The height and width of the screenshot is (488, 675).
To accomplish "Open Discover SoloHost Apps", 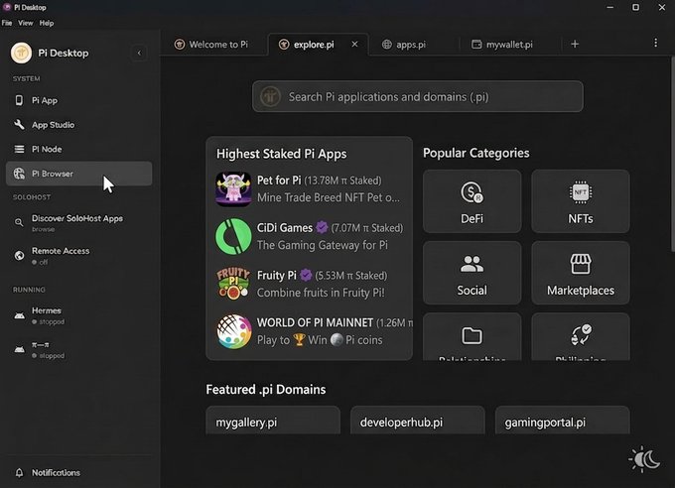I will click(78, 222).
